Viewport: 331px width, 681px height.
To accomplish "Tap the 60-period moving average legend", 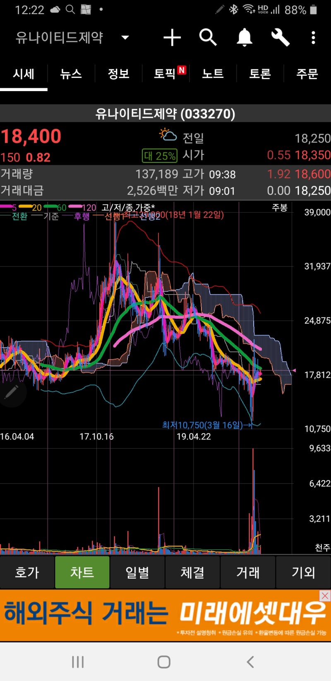I will [x=55, y=207].
